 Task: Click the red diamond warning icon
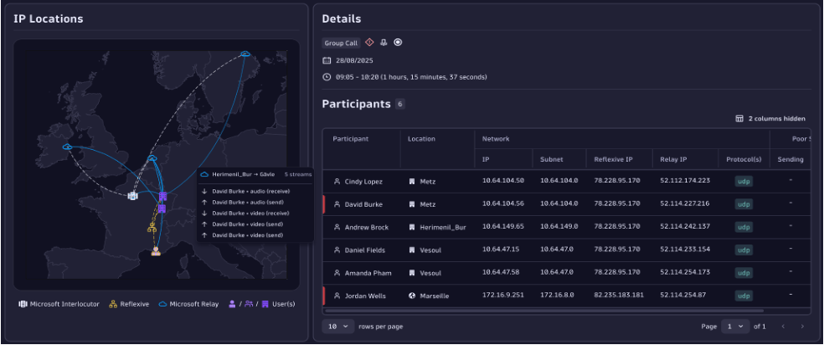[x=369, y=43]
